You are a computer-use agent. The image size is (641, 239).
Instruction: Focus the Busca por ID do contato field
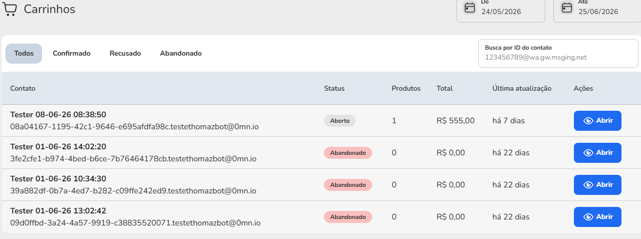558,53
